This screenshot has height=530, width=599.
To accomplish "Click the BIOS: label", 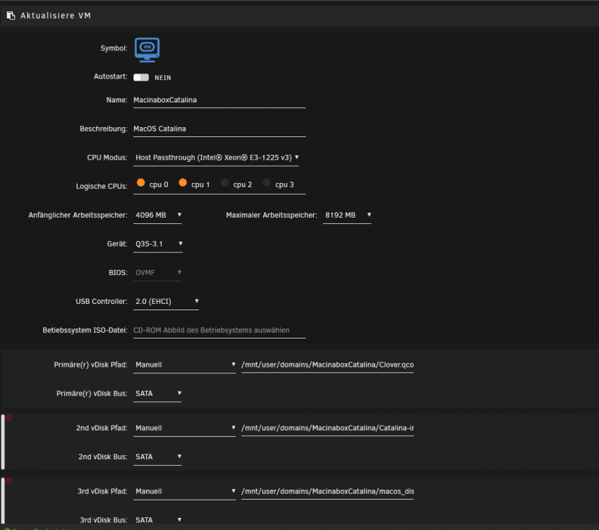I will [118, 273].
